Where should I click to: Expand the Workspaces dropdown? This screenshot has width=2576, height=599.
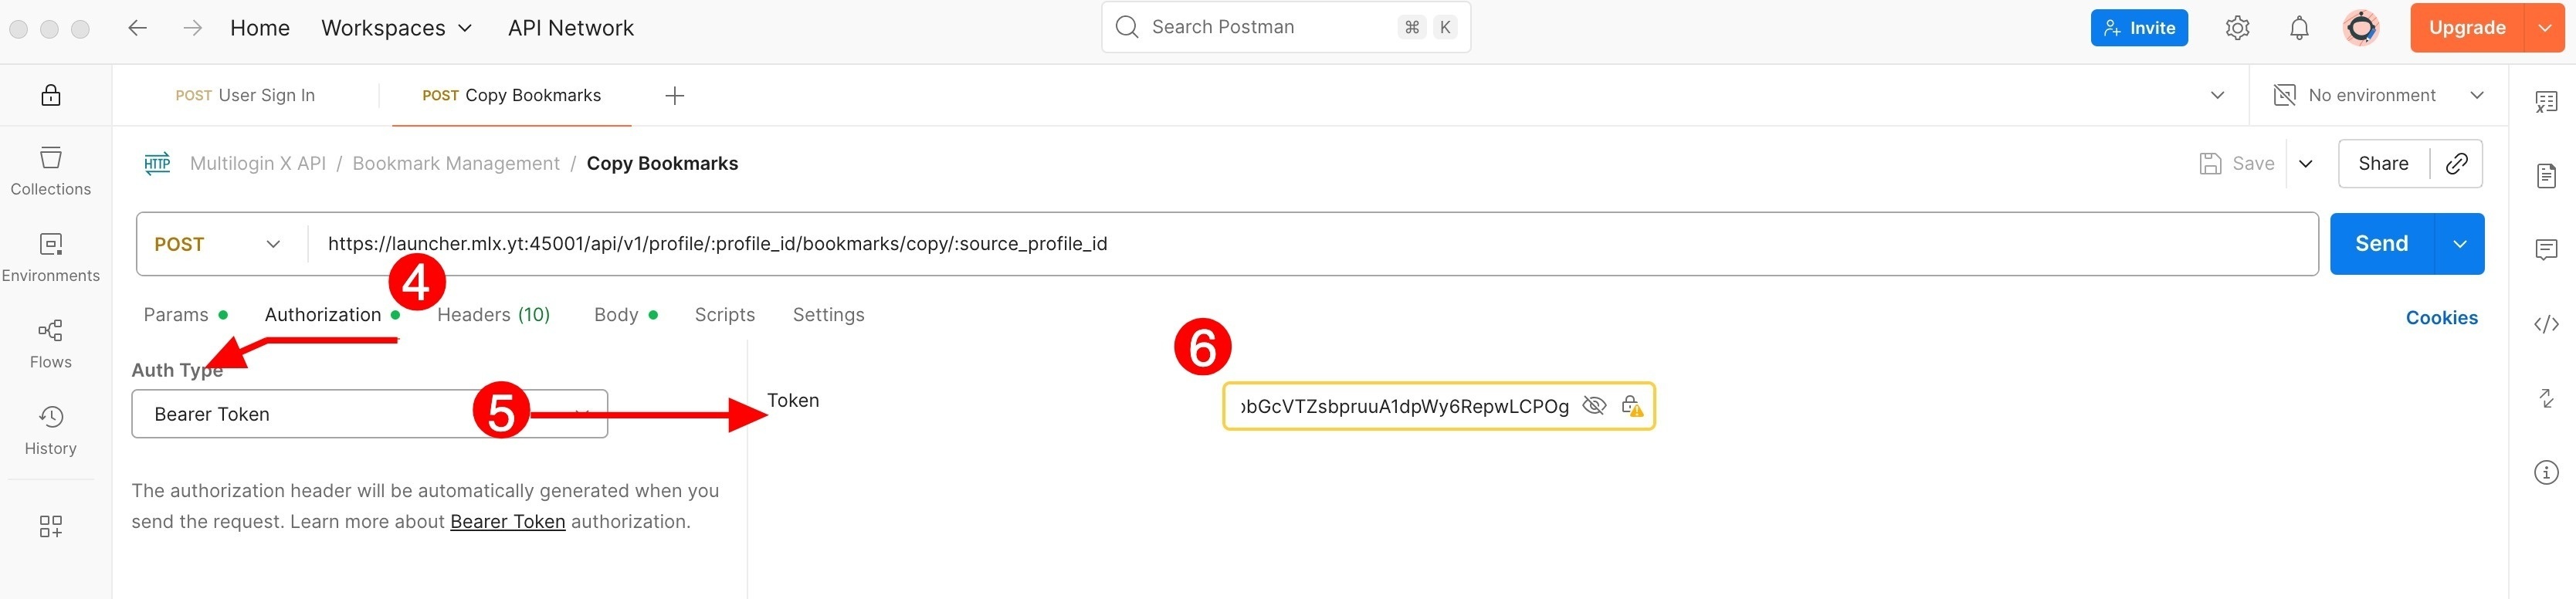396,28
